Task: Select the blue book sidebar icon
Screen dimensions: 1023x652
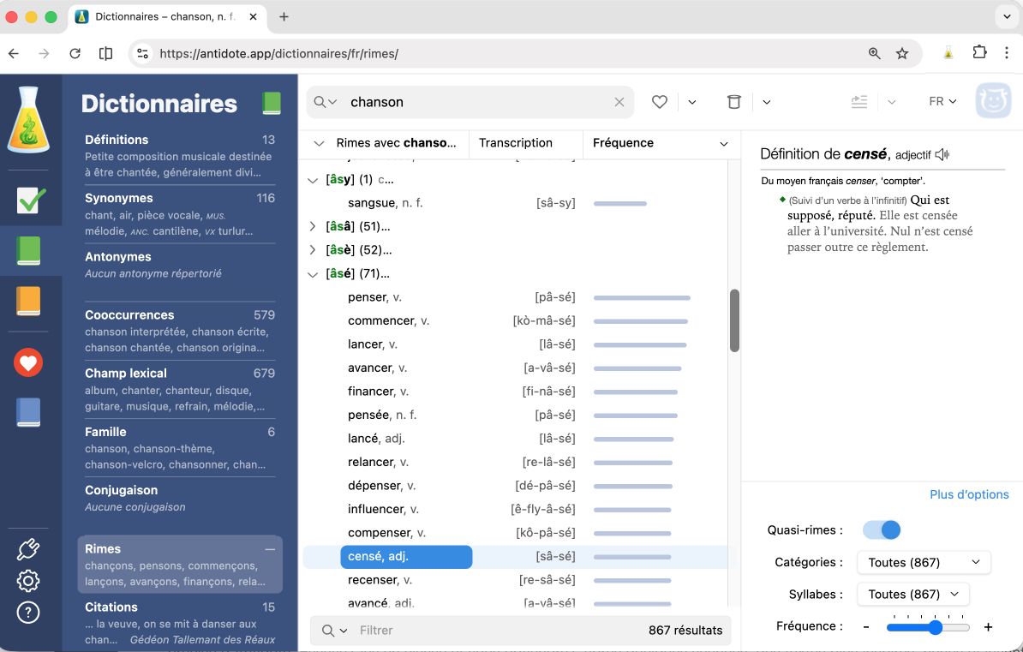Action: (28, 413)
